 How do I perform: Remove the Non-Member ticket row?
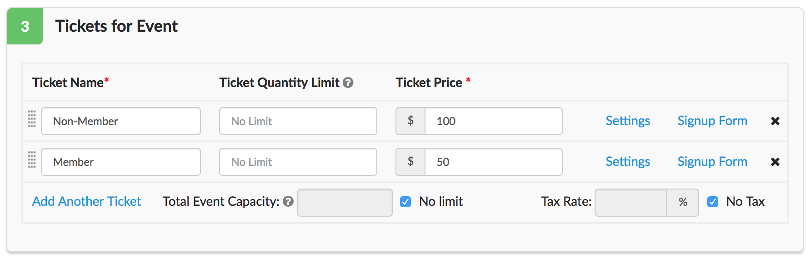775,121
